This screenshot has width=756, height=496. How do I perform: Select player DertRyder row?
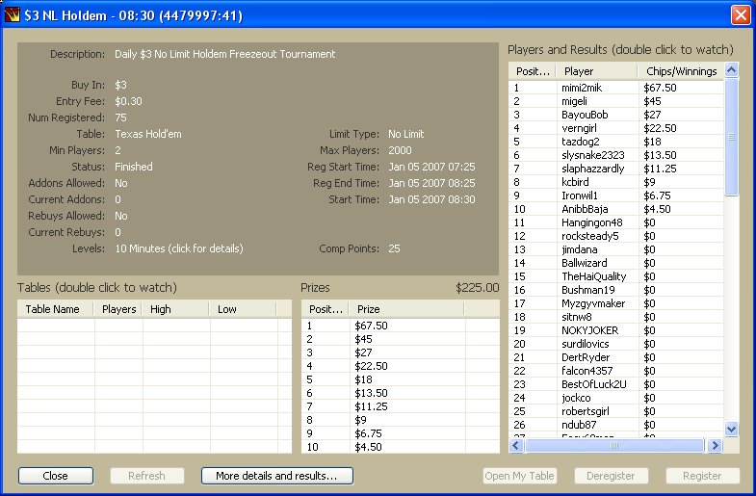pyautogui.click(x=616, y=357)
